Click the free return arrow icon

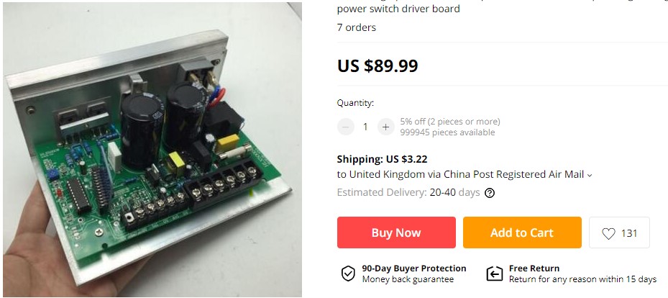[495, 274]
